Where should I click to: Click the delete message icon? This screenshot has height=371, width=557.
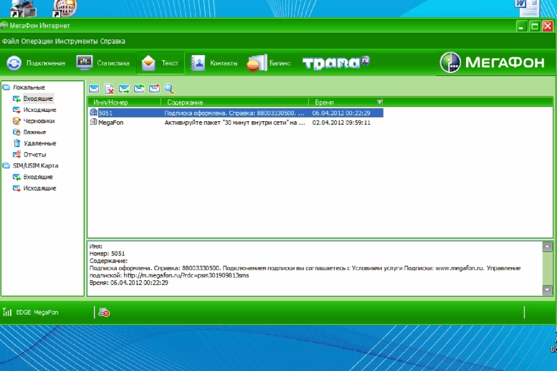109,89
